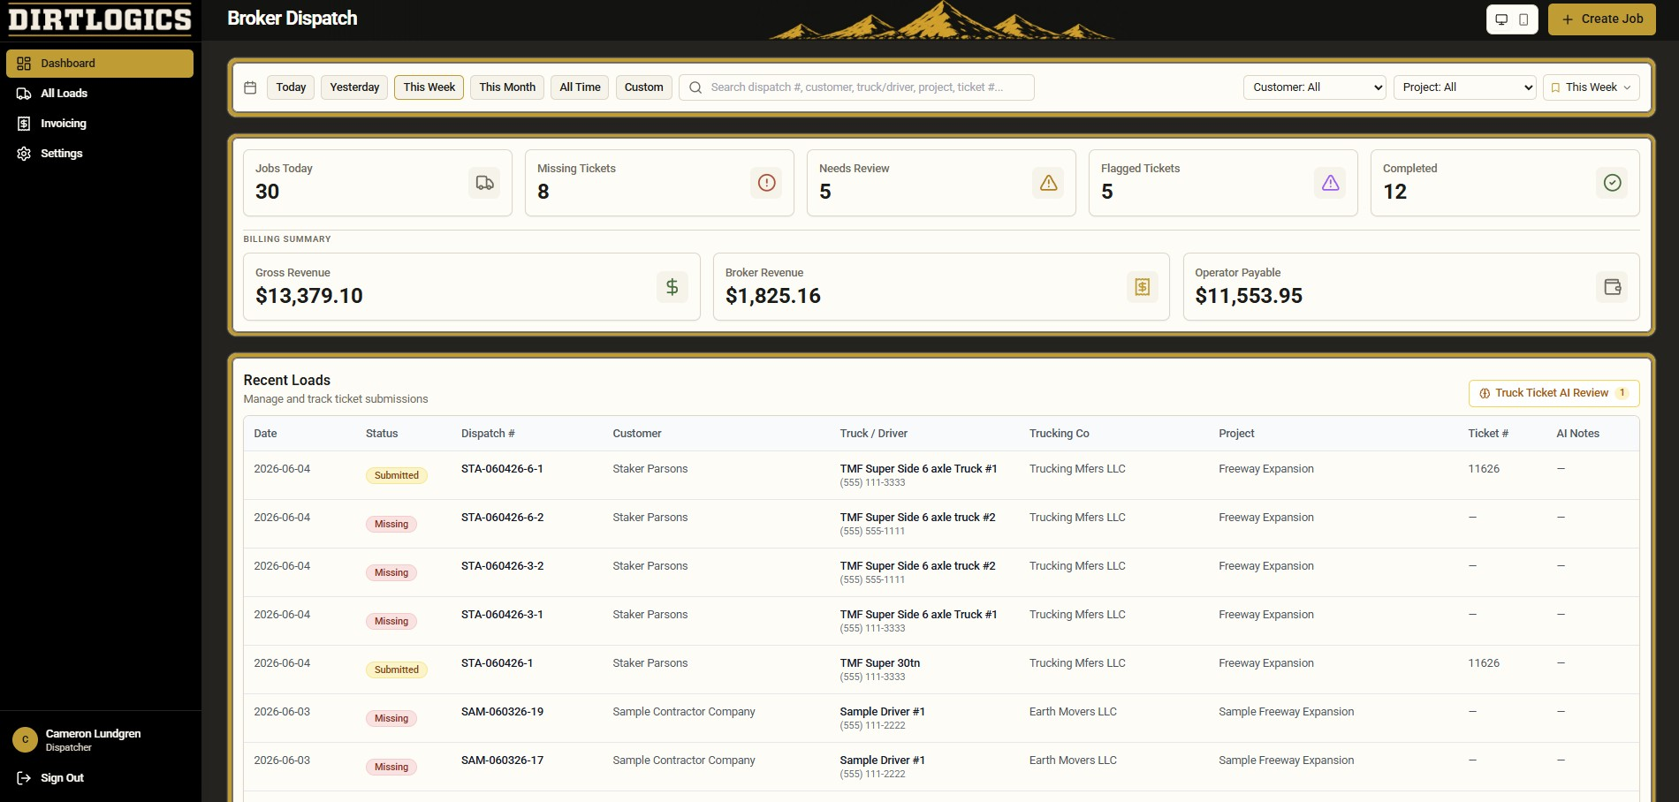This screenshot has width=1679, height=802.
Task: Open the Invoicing page
Action: (x=100, y=124)
